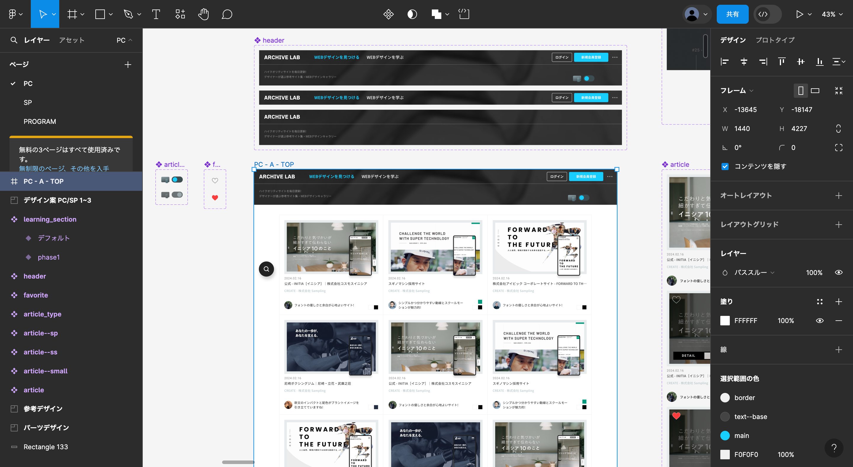
Task: Add オートレイアウト with plus button
Action: 838,195
